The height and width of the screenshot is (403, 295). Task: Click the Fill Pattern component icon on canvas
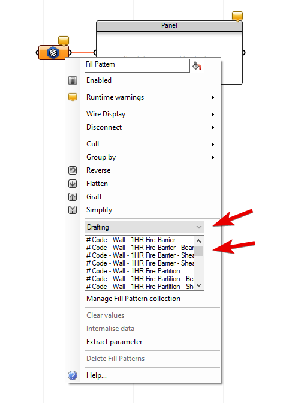coord(53,52)
